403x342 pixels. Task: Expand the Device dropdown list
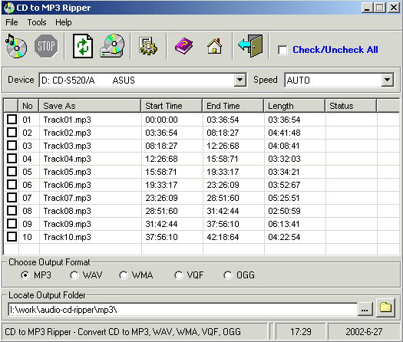click(x=239, y=80)
